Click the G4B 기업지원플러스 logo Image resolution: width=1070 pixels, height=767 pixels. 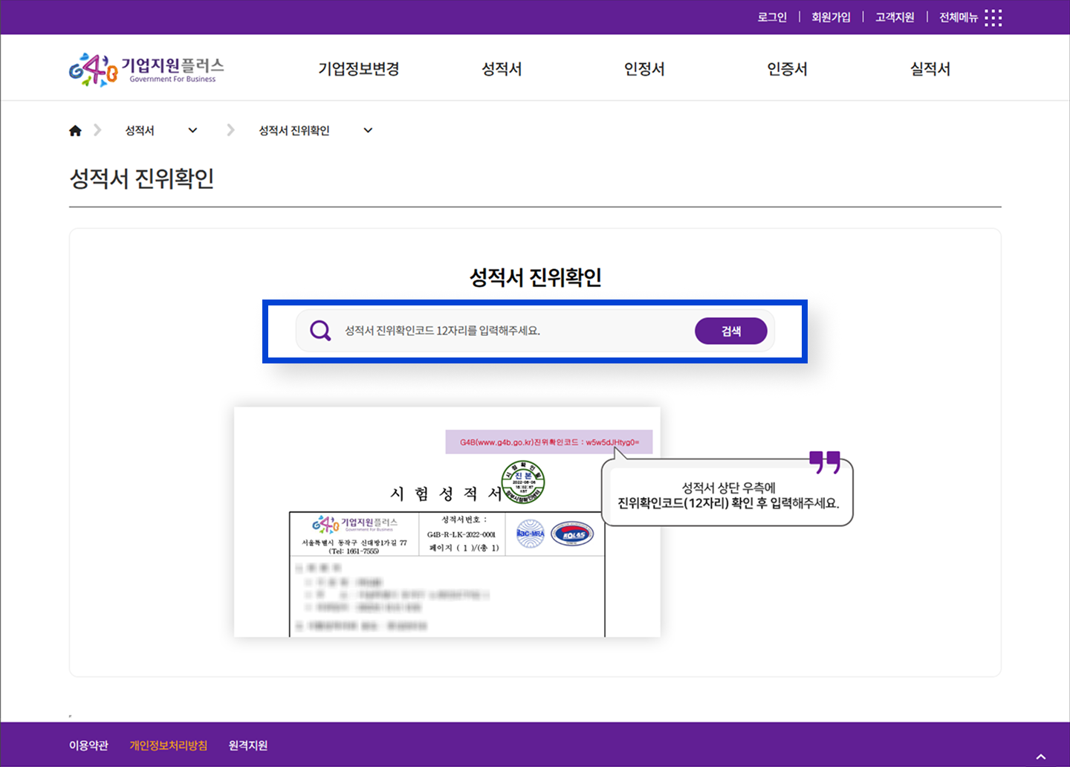click(146, 69)
